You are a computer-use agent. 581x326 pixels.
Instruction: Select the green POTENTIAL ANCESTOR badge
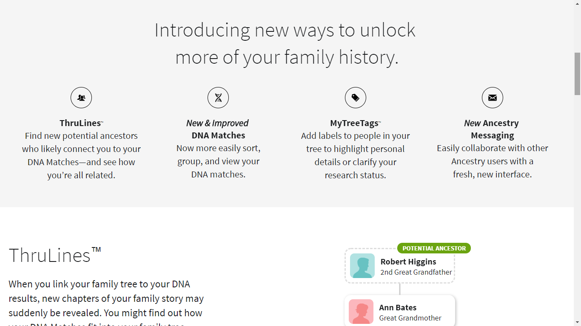[x=434, y=248]
